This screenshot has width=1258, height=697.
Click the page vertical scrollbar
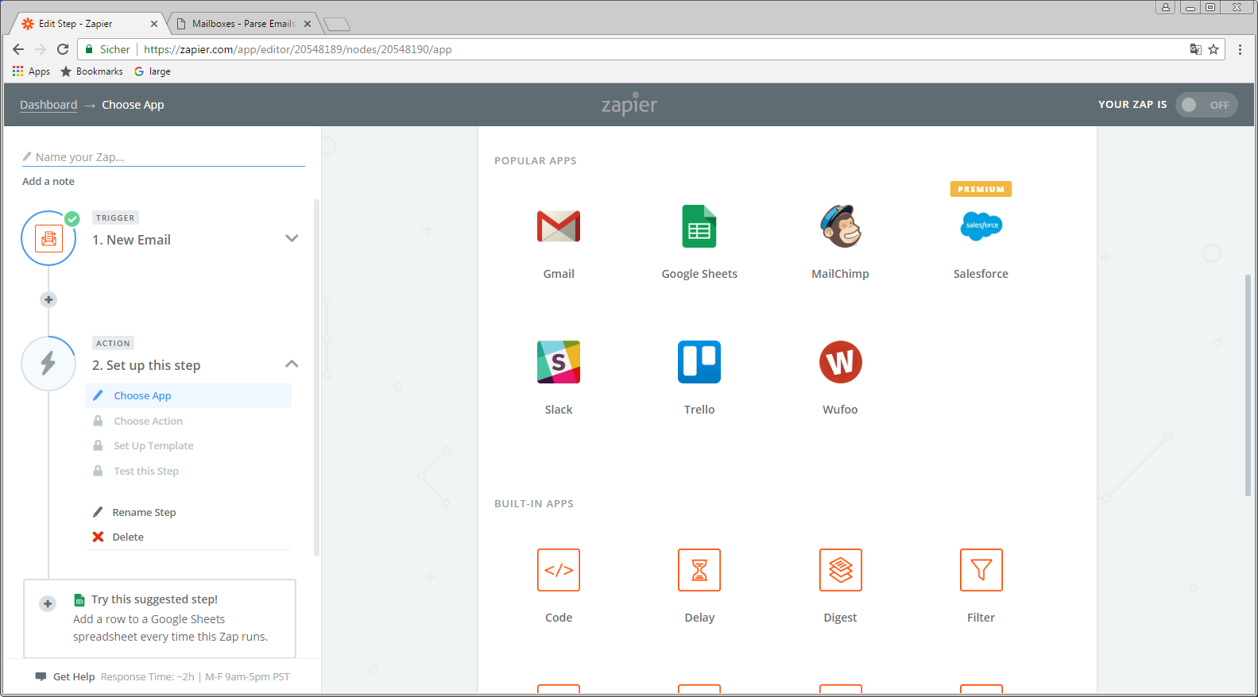point(1248,385)
